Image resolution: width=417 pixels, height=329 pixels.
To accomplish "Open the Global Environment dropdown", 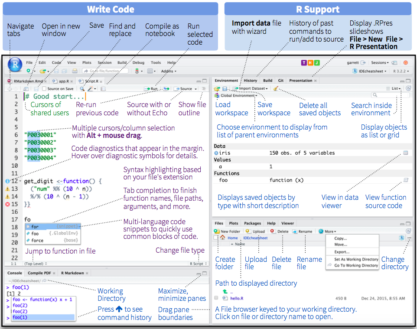I will (x=238, y=95).
